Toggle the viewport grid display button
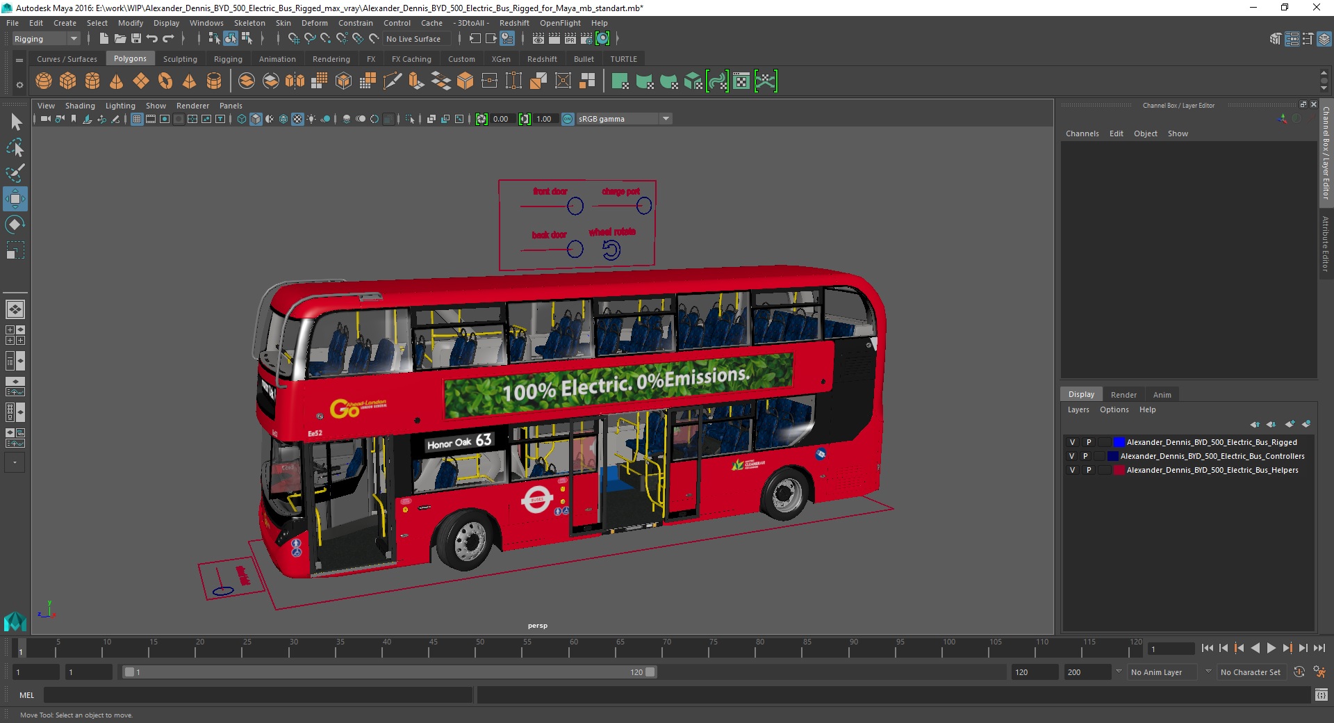The height and width of the screenshot is (723, 1334). click(x=137, y=119)
